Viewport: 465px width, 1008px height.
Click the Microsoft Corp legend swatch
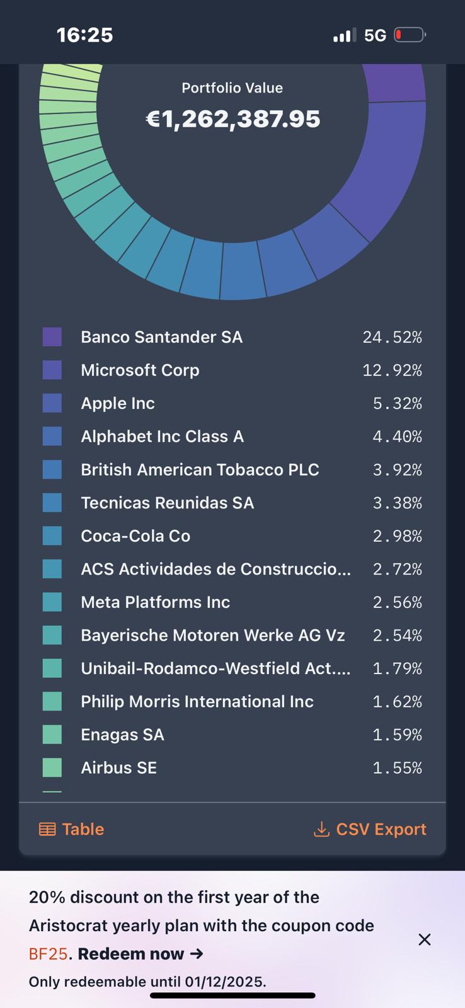click(52, 370)
